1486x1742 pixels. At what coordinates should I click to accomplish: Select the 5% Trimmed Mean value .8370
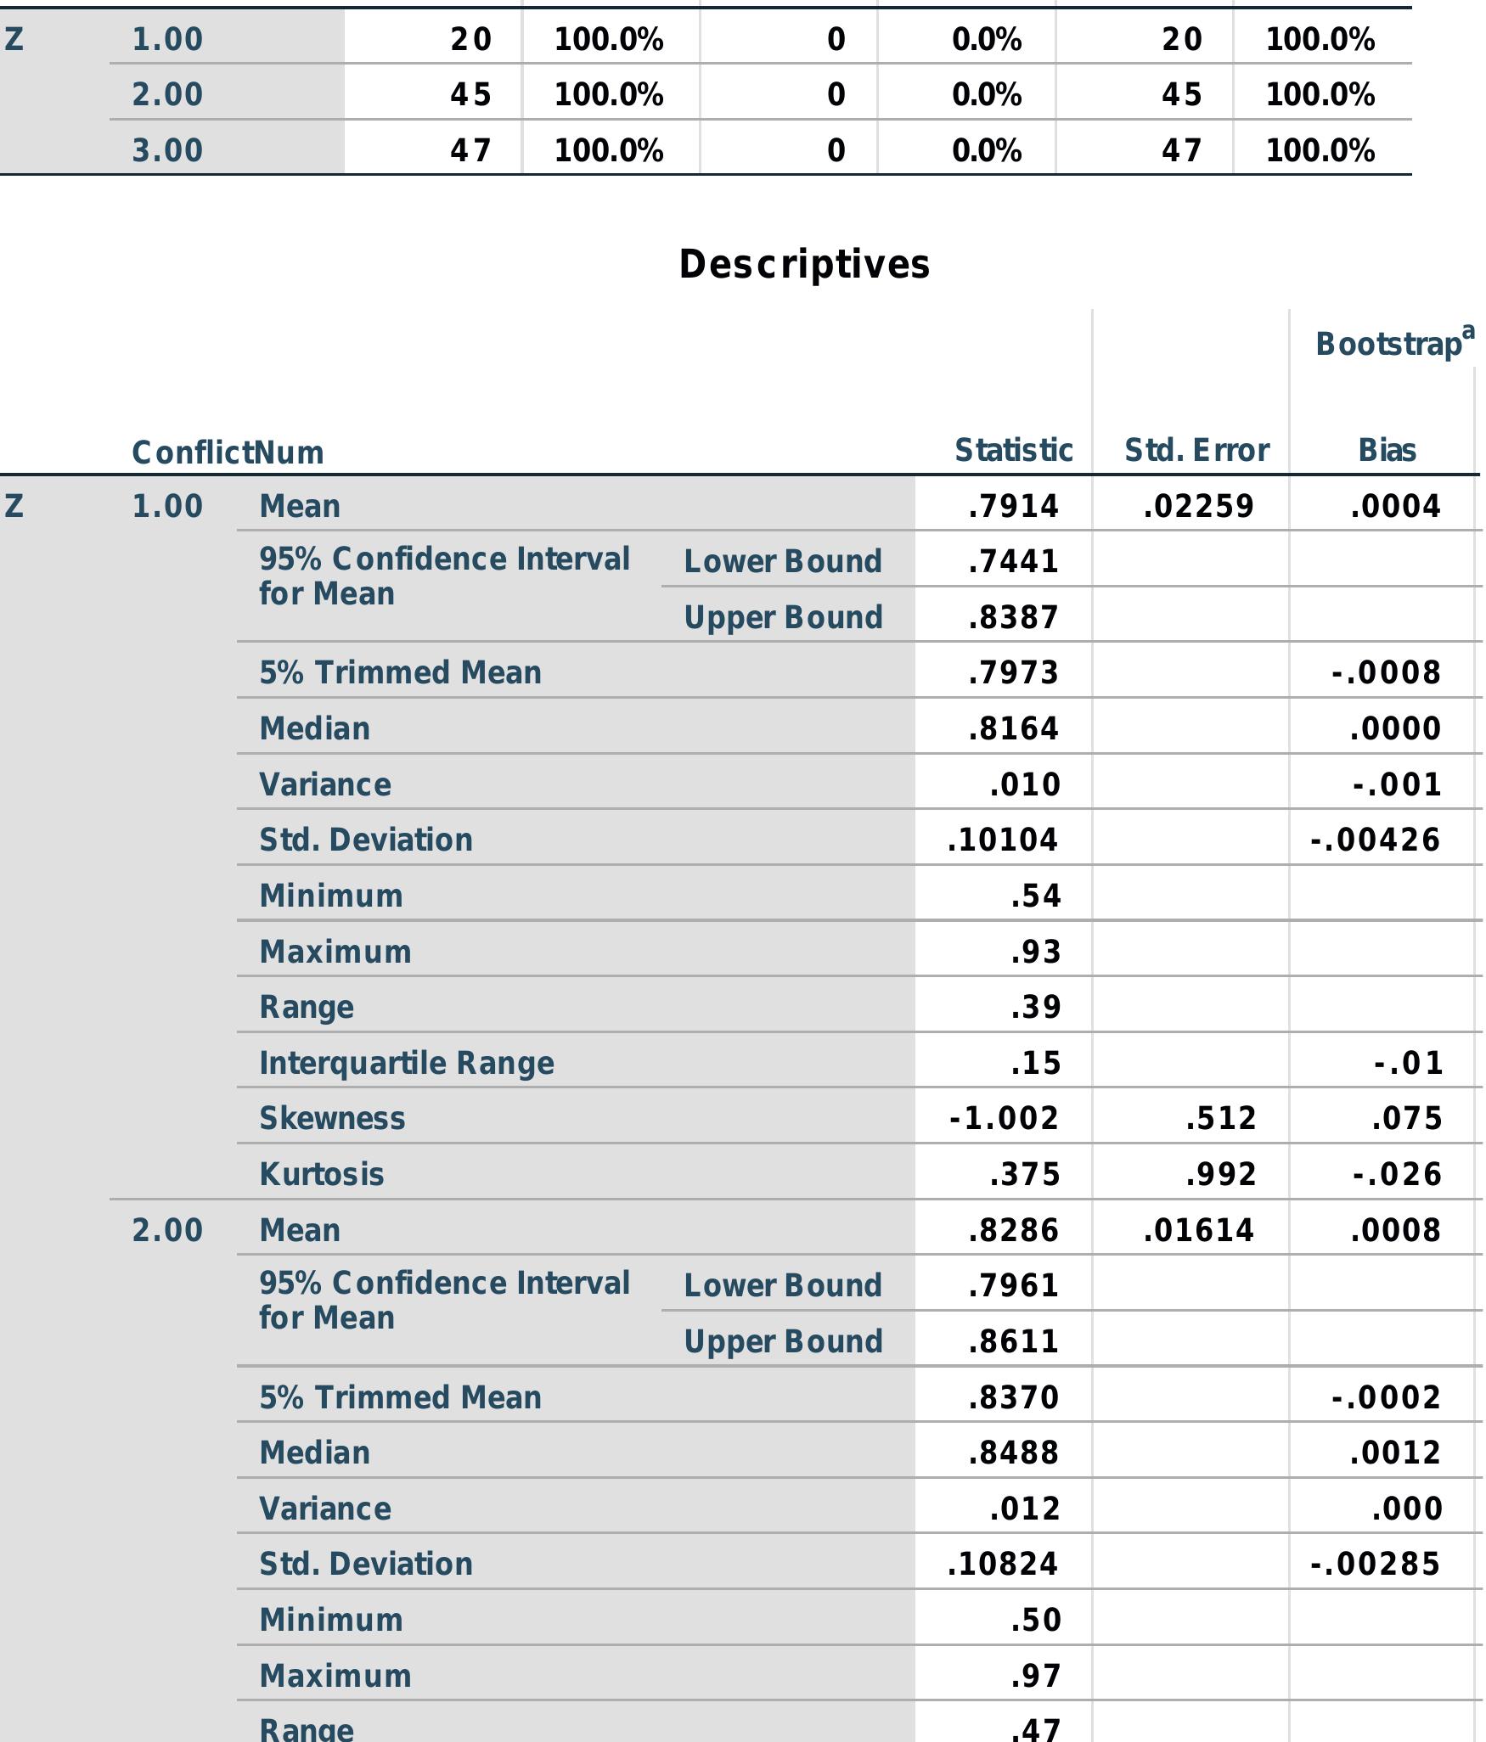point(1013,1397)
